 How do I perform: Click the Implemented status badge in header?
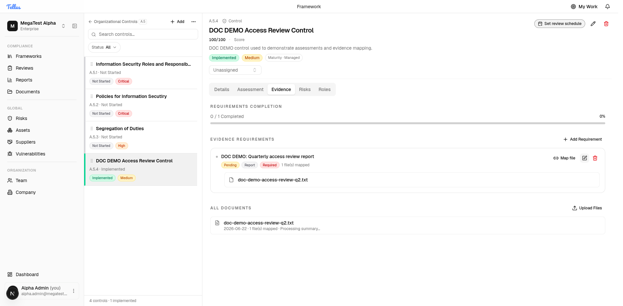[224, 58]
